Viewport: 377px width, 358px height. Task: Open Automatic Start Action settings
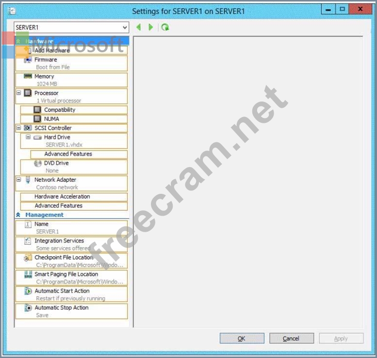pos(71,294)
